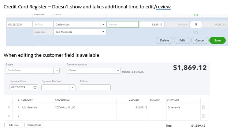Click the BILLABLE column header
Screen dimensions: 230x131
point(155,100)
